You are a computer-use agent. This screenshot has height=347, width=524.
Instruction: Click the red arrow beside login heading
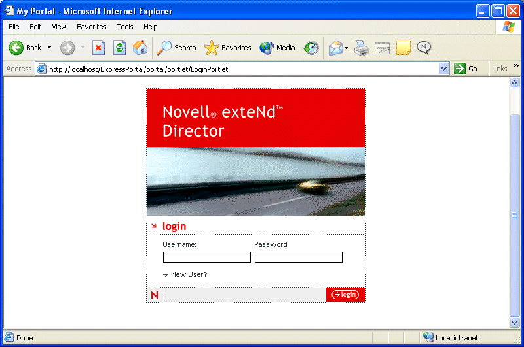154,226
